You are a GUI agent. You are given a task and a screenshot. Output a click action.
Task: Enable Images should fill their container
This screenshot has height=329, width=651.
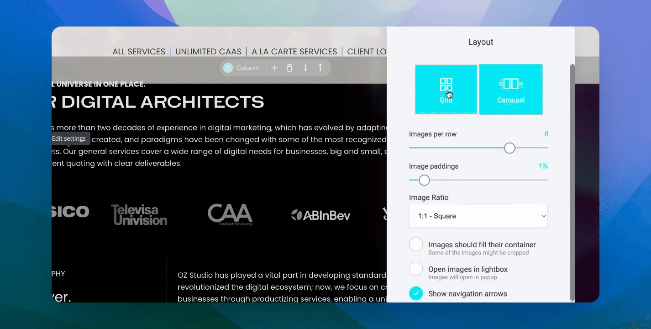pyautogui.click(x=416, y=244)
